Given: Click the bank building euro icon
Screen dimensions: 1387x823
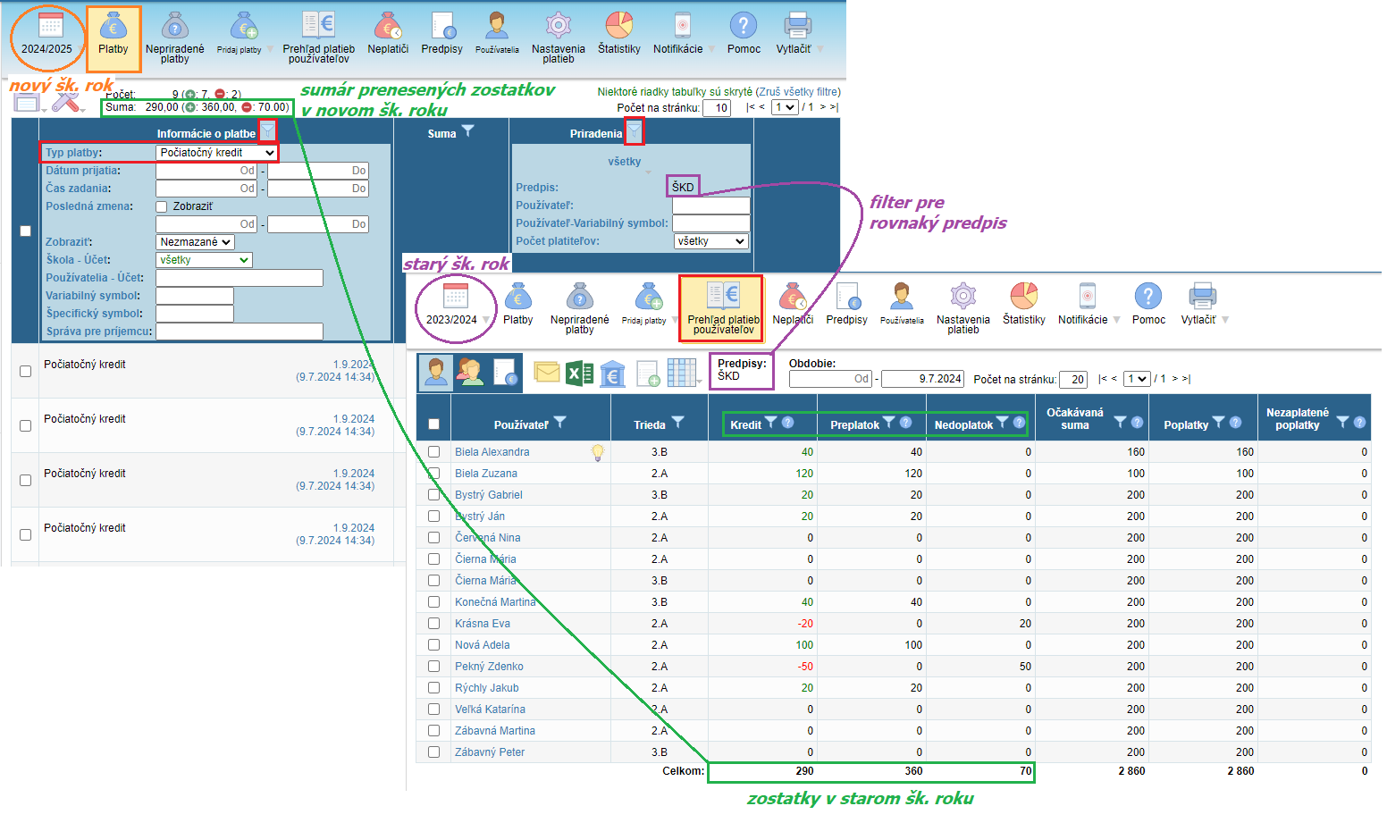Looking at the screenshot, I should click(612, 374).
